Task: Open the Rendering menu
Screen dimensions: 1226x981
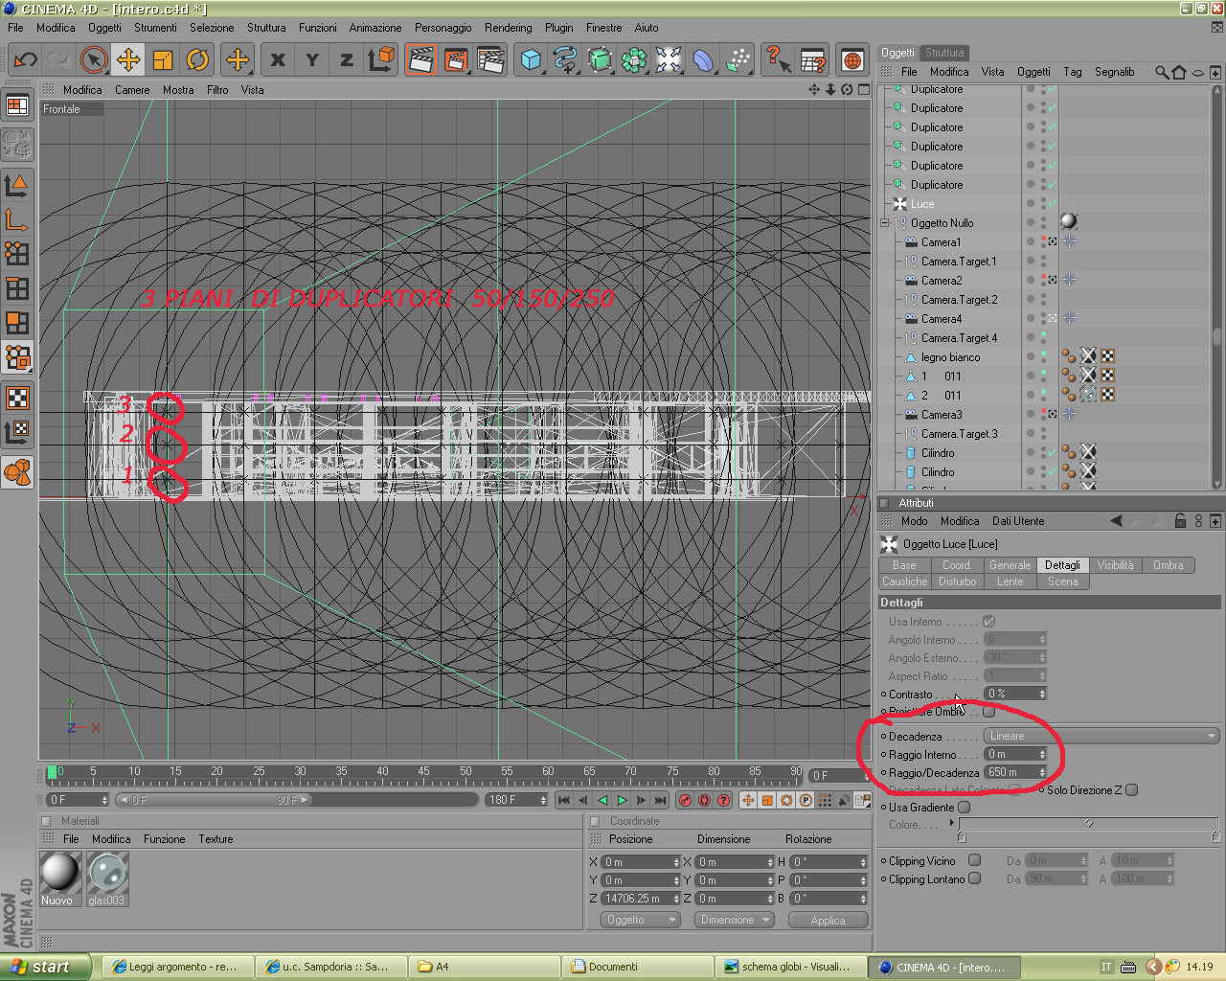Action: click(x=508, y=28)
